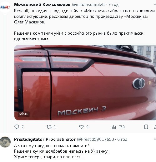This screenshot has height=162, width=156.
Task: Open MK.RU profile avatar
Action: pos(5,7)
